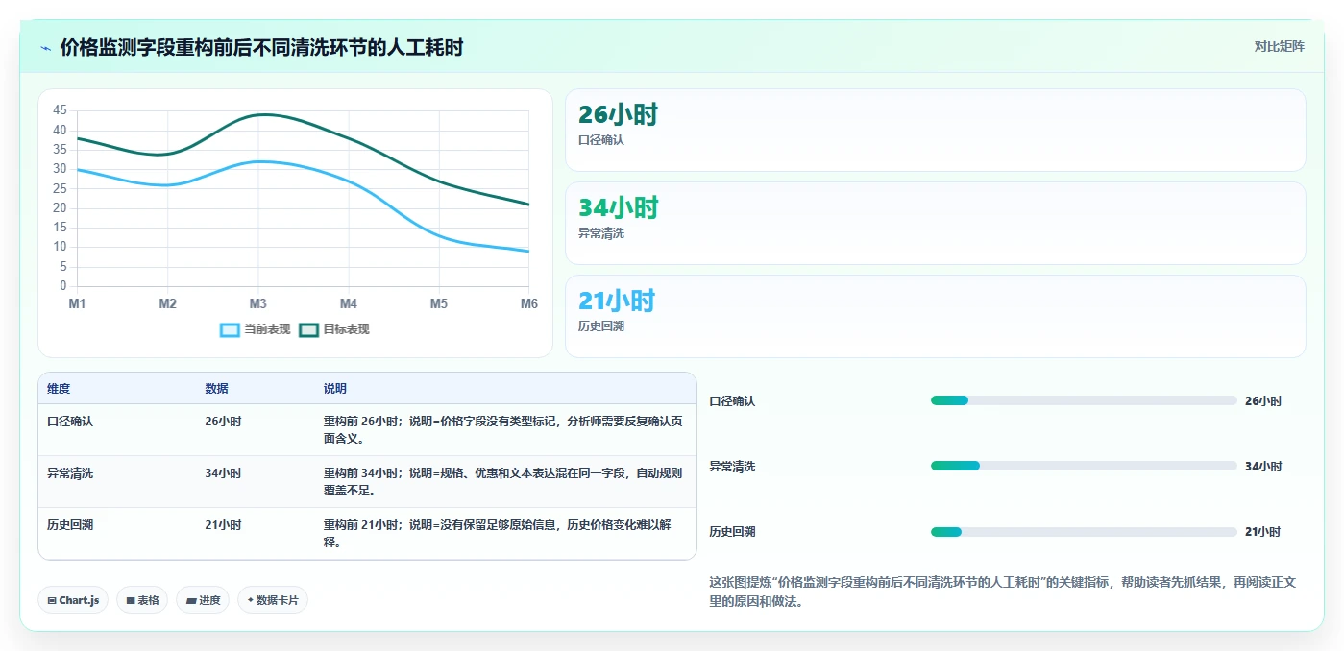Click the M1 axis label on chart
The width and height of the screenshot is (1344, 651).
(x=77, y=303)
